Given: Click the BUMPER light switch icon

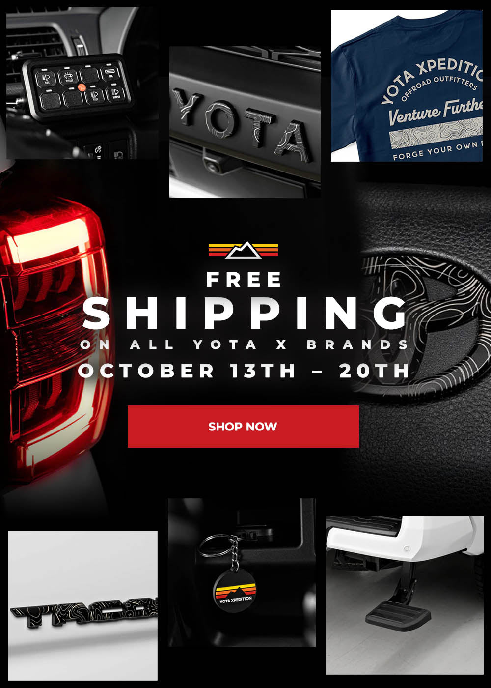Looking at the screenshot, I should (116, 93).
